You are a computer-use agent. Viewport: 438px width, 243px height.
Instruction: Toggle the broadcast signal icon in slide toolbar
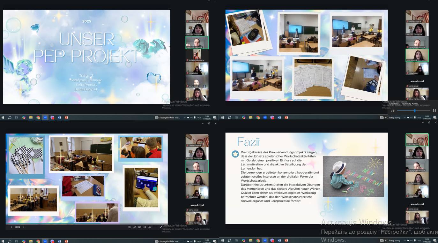pyautogui.click(x=145, y=227)
